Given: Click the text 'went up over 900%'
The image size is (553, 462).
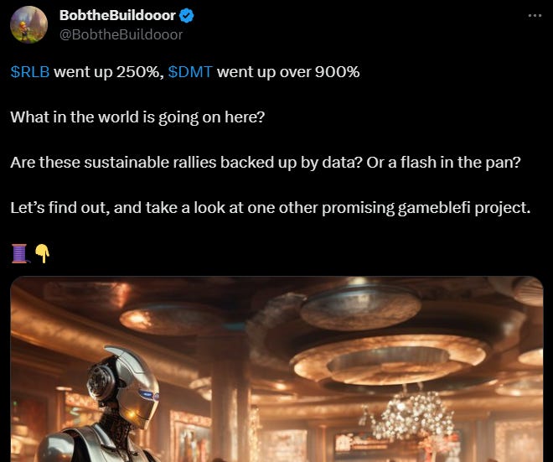Looking at the screenshot, I should [288, 72].
